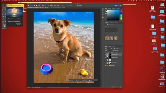Image resolution: width=166 pixels, height=93 pixels.
Task: Click the delete layer trash icon
Action: click(x=120, y=87)
